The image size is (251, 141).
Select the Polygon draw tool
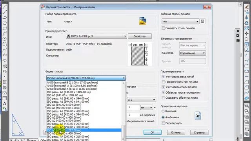coord(4,23)
